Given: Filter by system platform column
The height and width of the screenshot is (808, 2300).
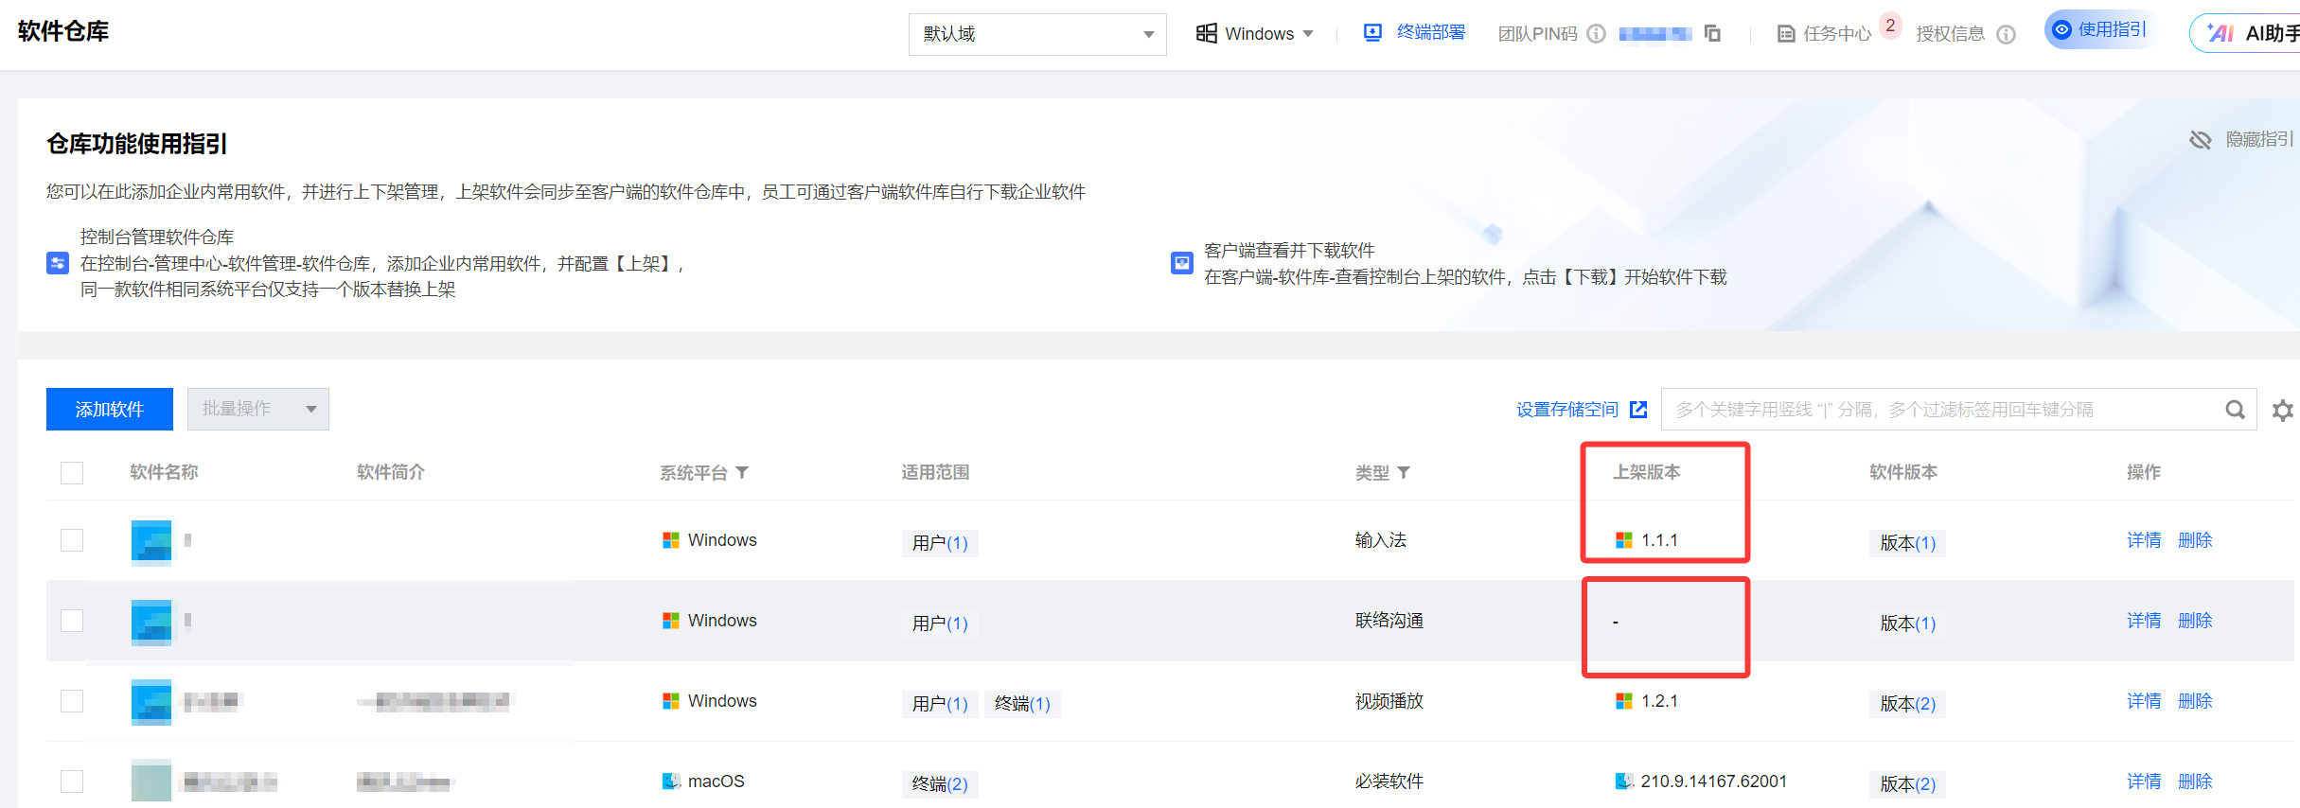Looking at the screenshot, I should [742, 472].
